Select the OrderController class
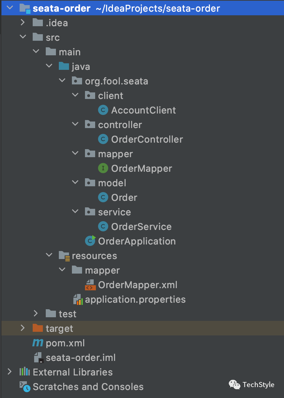 (147, 139)
